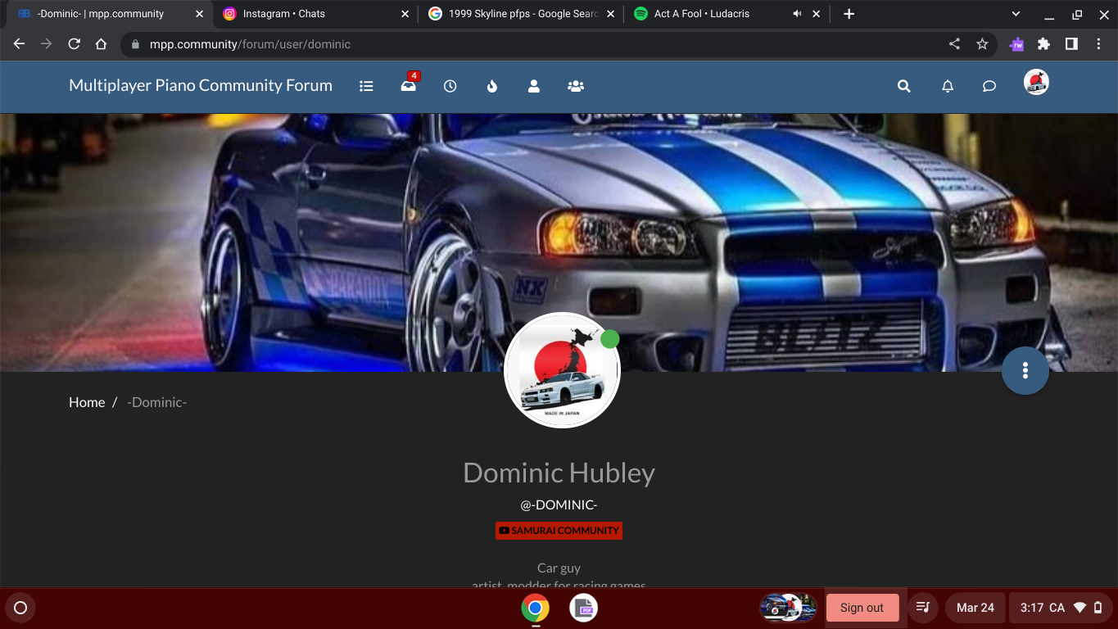Click the SAMURAI COMMUNITY group badge
This screenshot has width=1118, height=629.
(x=559, y=531)
